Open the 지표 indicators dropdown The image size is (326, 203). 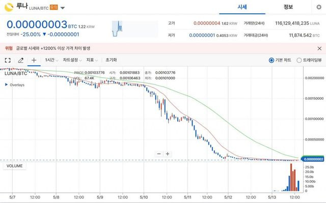[92, 60]
